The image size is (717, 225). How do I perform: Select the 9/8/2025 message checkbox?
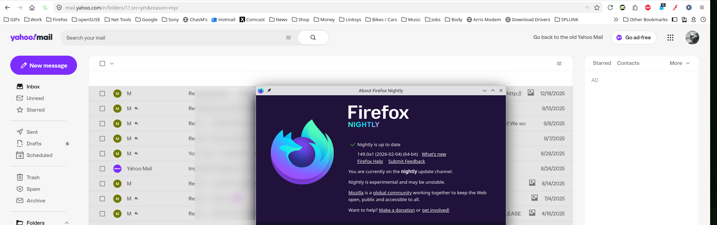coord(102,124)
